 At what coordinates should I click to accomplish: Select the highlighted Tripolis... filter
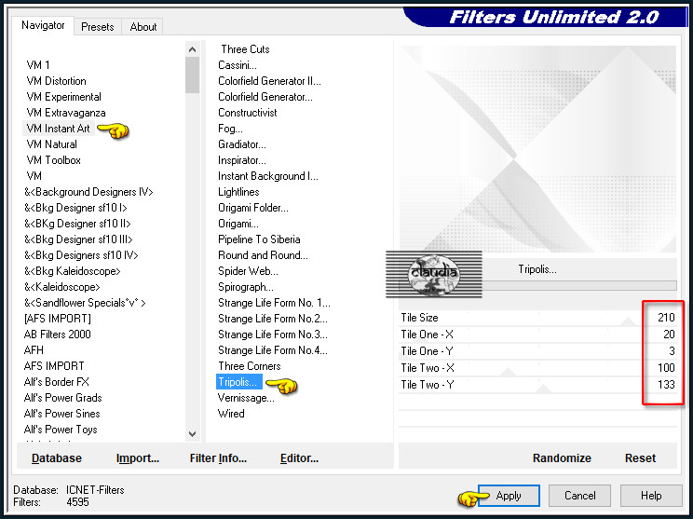pos(239,382)
